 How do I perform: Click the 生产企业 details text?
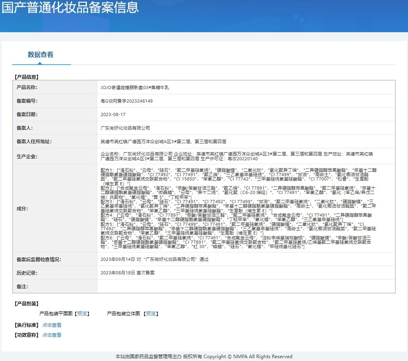237,156
